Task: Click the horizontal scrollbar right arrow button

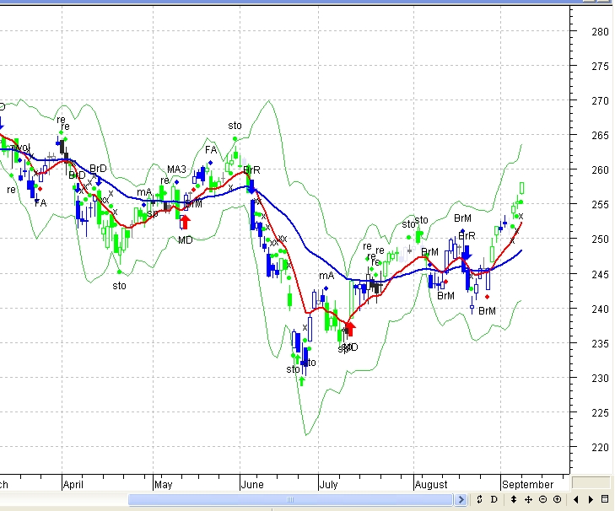Action: [461, 499]
